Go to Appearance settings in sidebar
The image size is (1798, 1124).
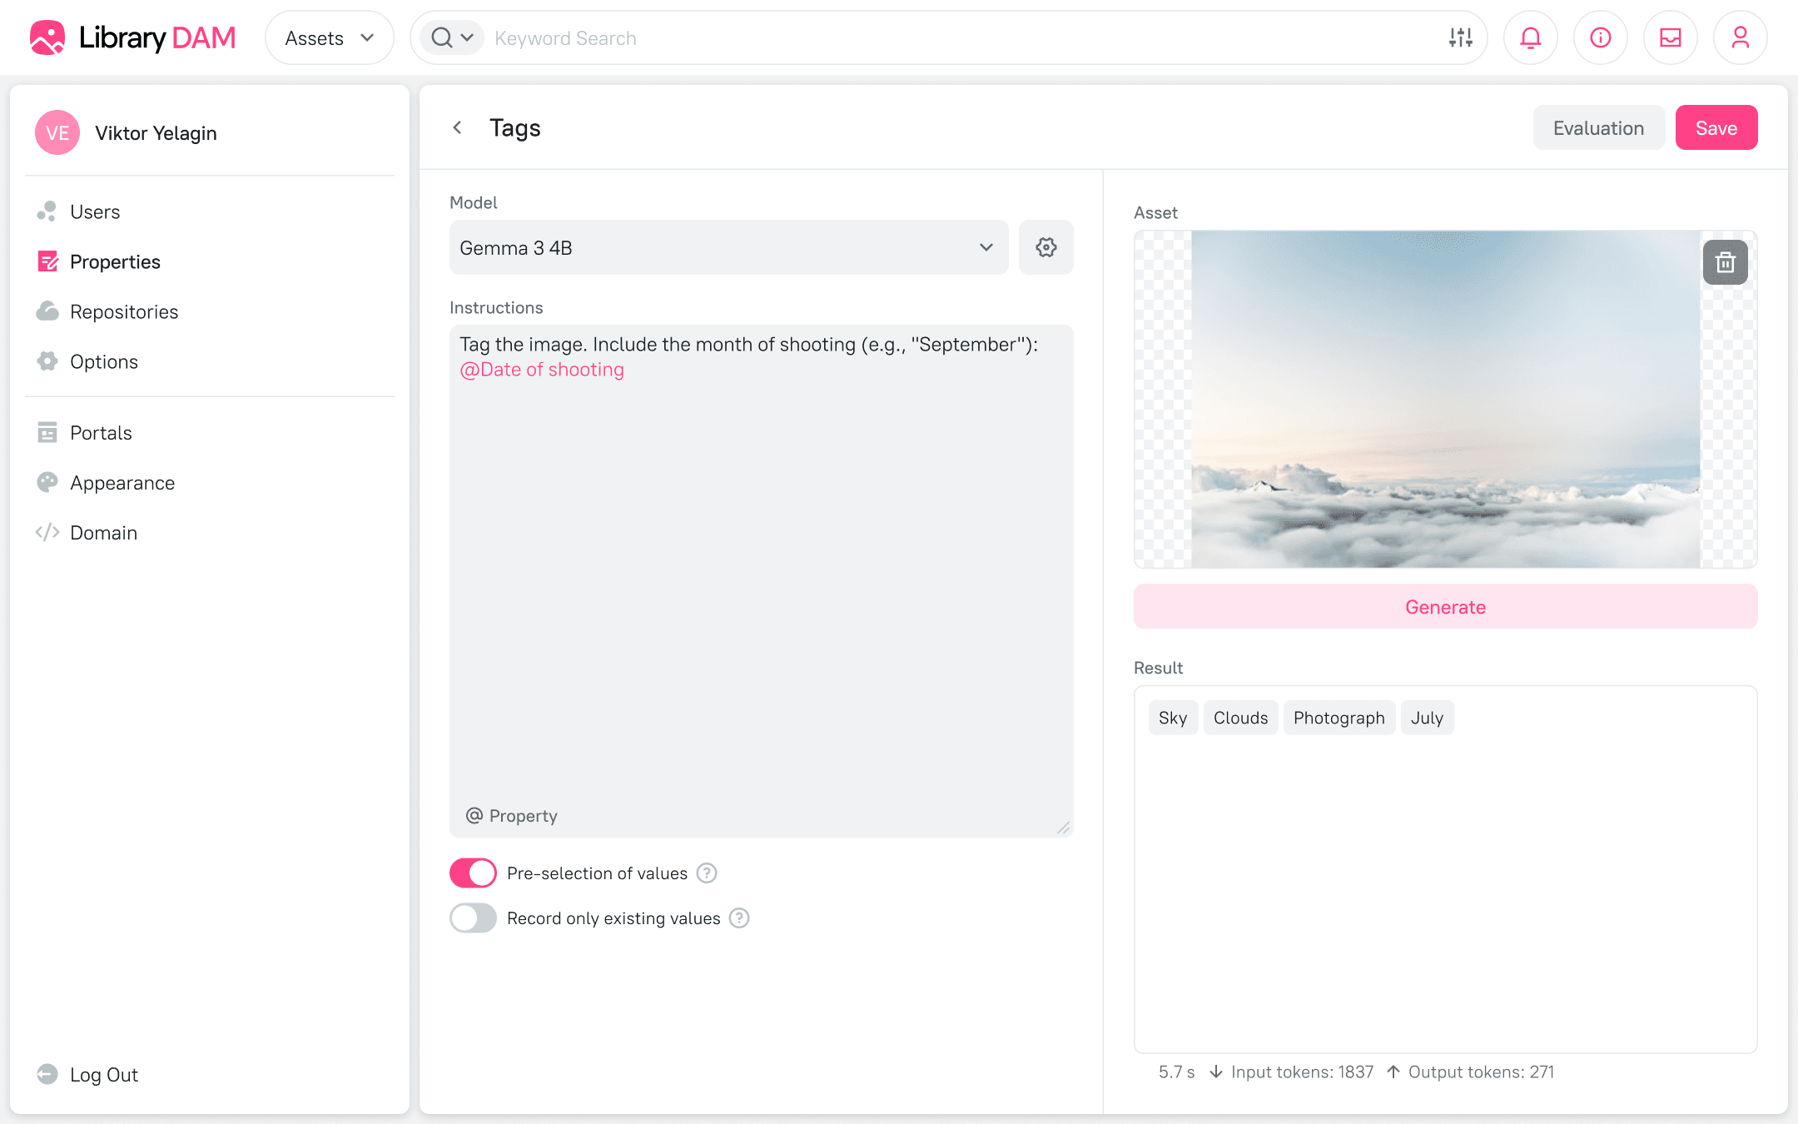[122, 483]
